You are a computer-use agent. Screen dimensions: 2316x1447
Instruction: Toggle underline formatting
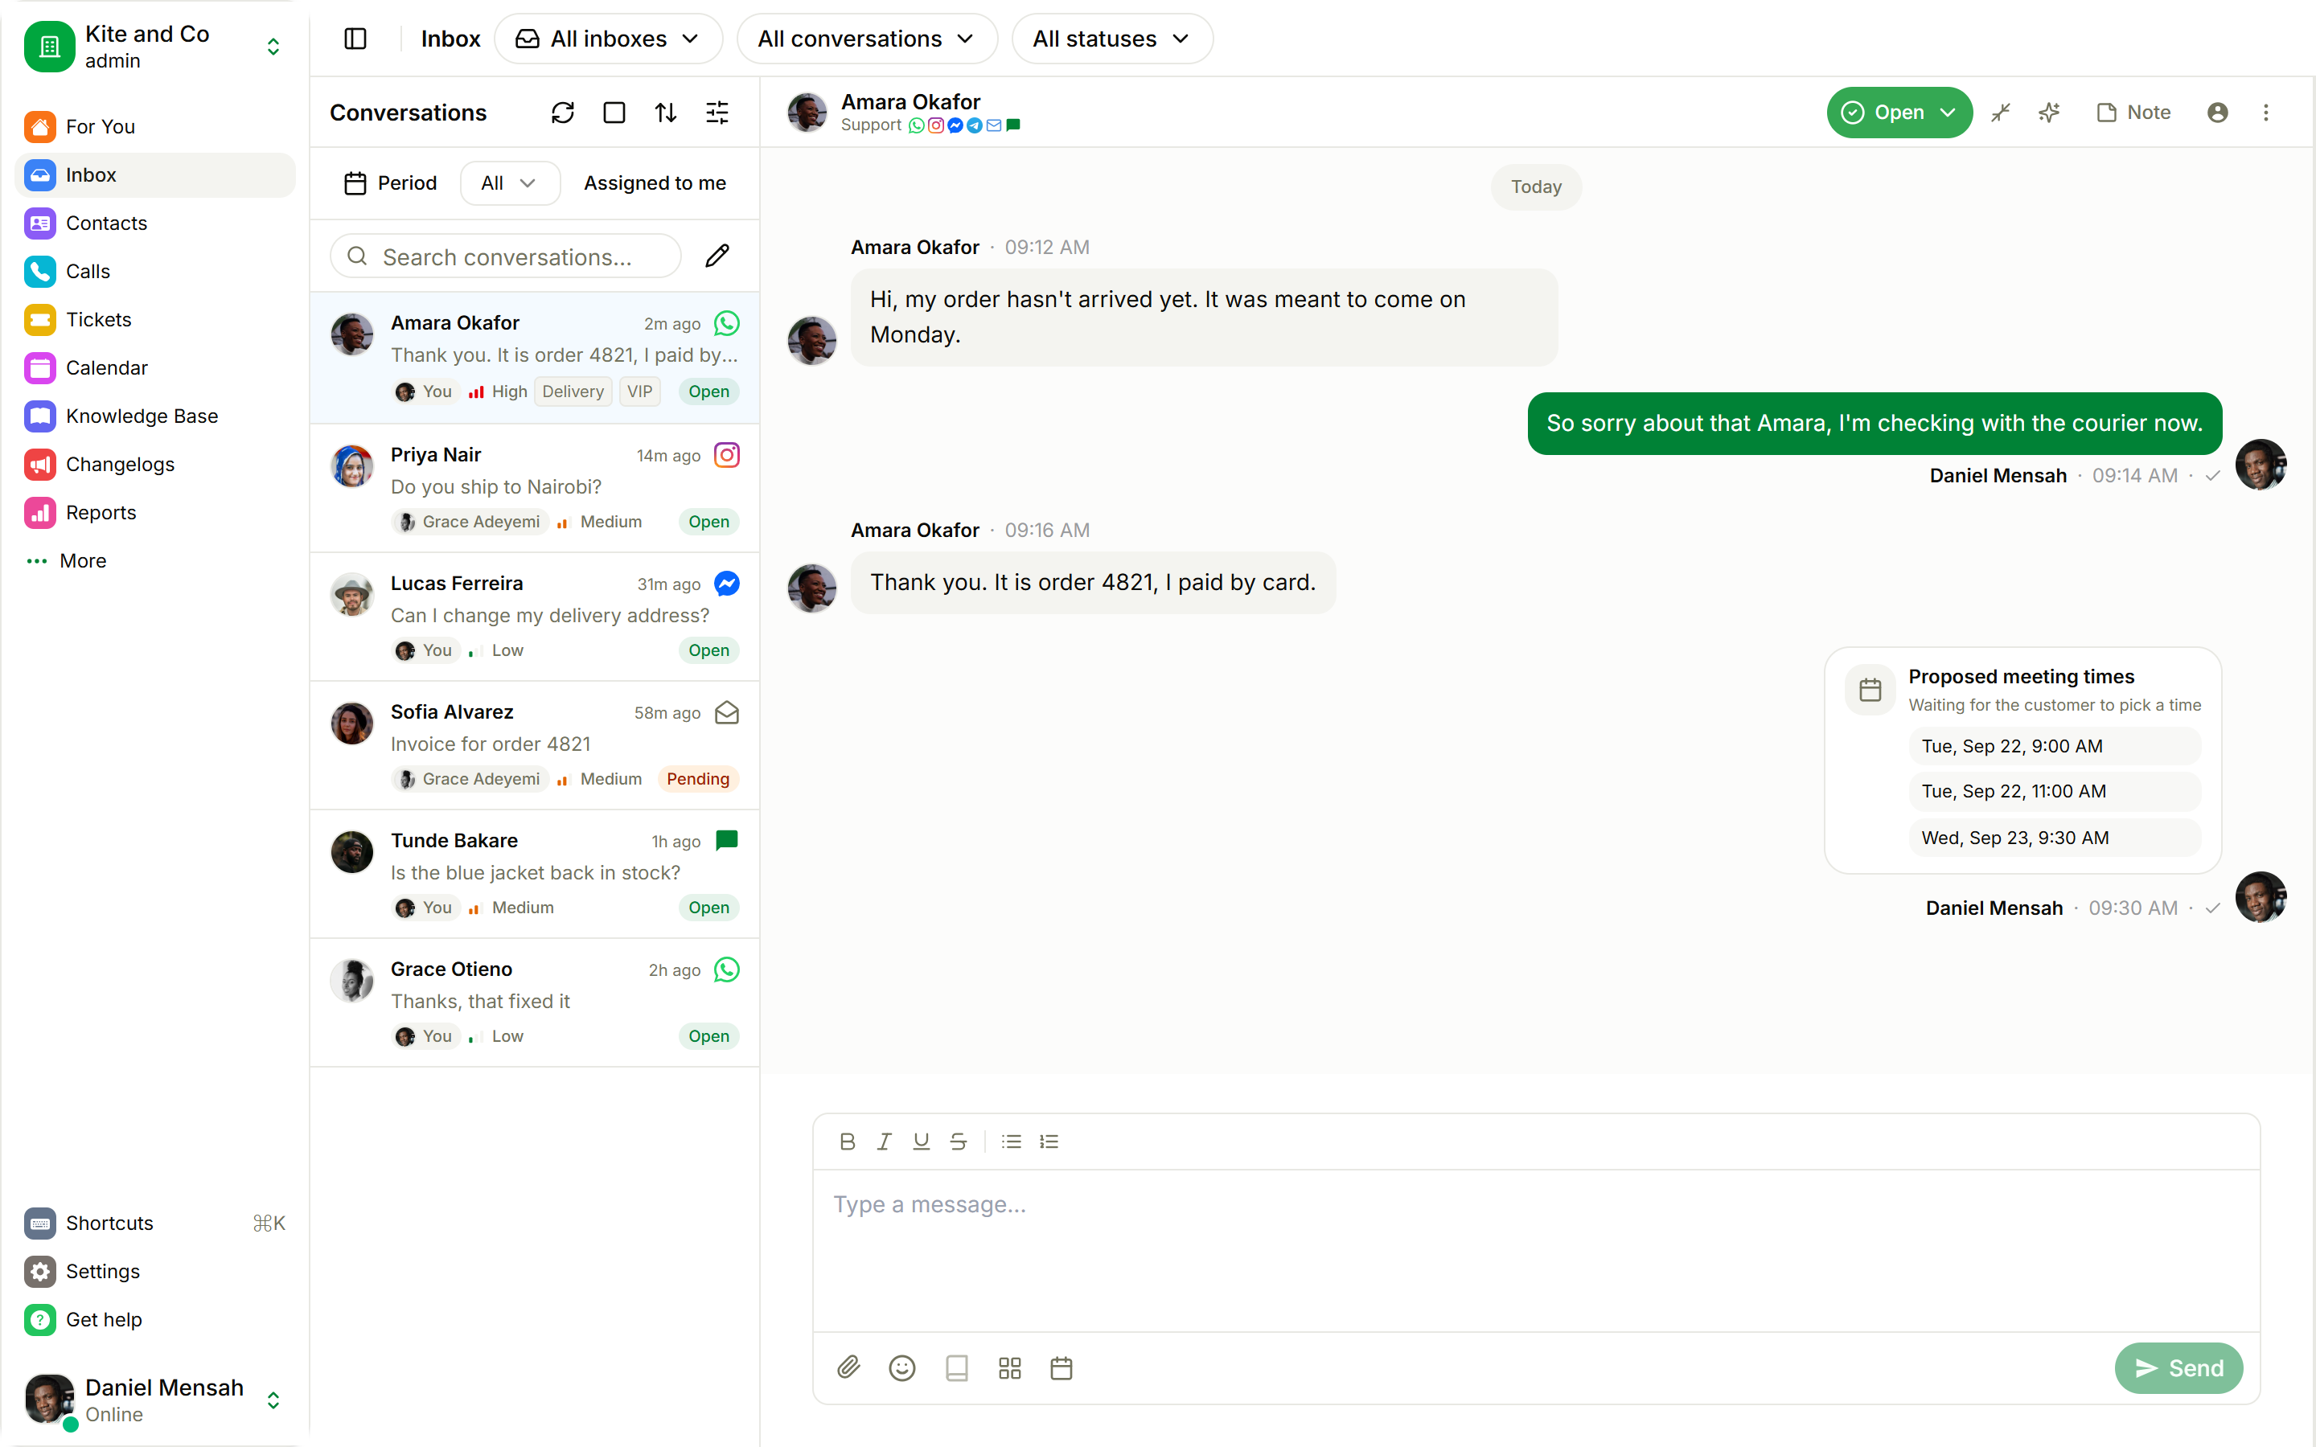(921, 1141)
